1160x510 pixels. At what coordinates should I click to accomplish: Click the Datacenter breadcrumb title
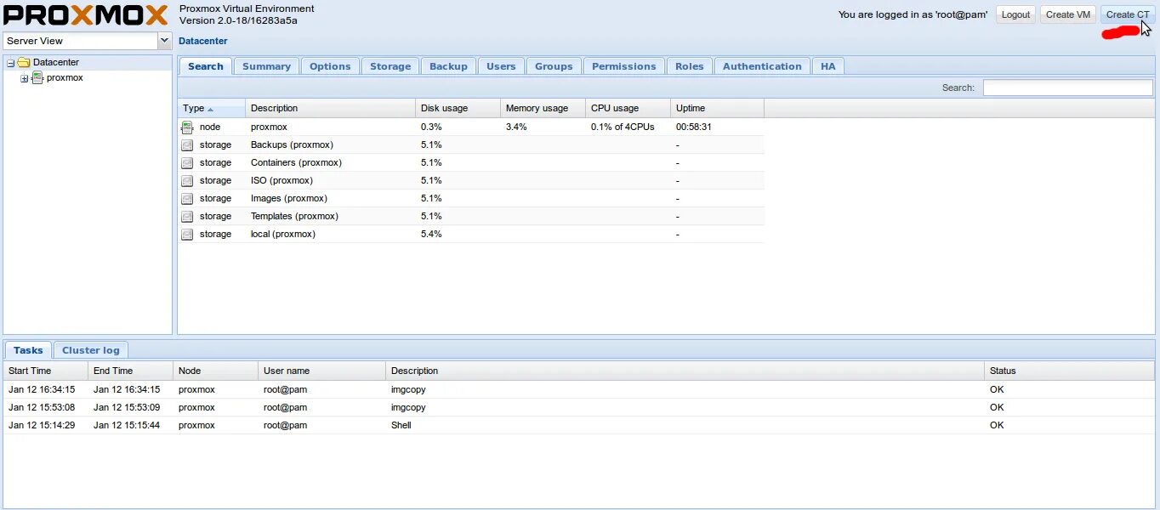click(203, 41)
